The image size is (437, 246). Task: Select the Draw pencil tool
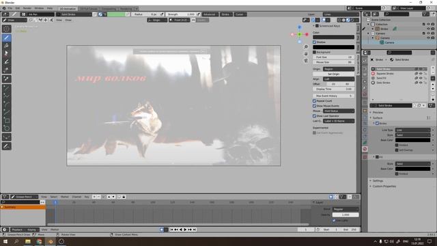(x=6, y=38)
